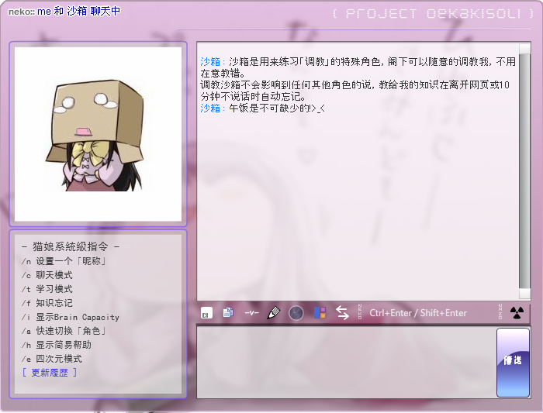This screenshot has height=413, width=543.
Task: Click the '/h 显示简易帮助' command line
Action: (57, 345)
